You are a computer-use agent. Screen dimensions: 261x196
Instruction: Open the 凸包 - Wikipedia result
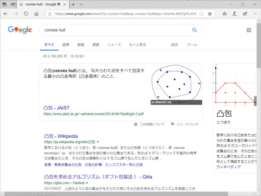coord(61,136)
